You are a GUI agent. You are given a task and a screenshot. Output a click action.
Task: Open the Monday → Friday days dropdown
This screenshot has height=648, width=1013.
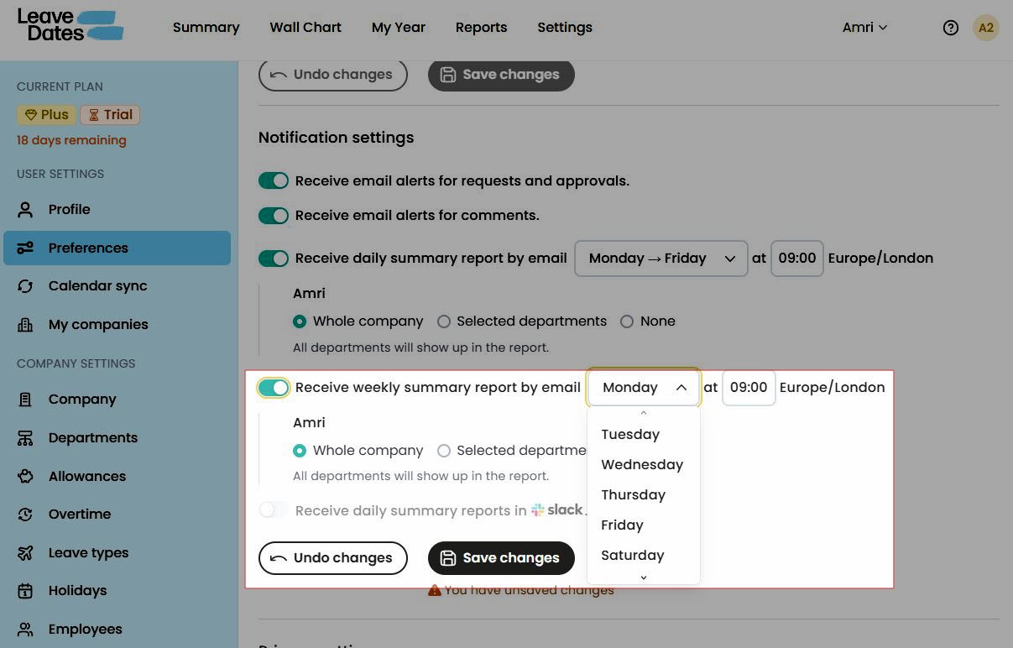point(661,259)
